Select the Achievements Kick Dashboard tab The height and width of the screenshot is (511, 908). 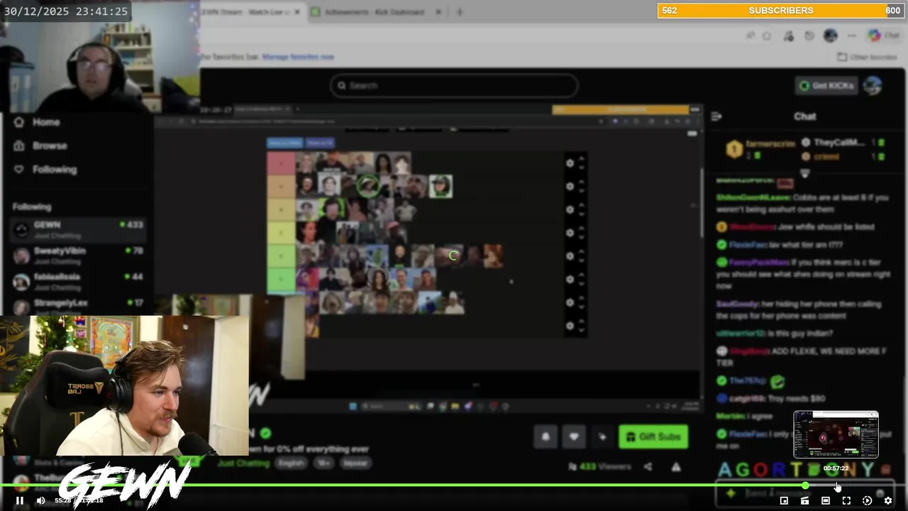coord(376,11)
